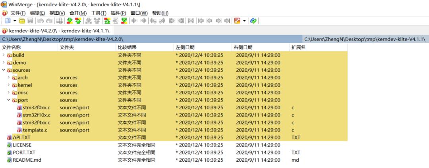Select the stm32f0xx.c file row
The width and height of the screenshot is (429, 168).
(174, 107)
